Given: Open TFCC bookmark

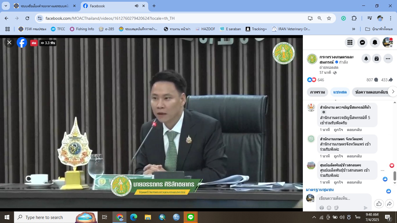Looking at the screenshot, I should 58,29.
